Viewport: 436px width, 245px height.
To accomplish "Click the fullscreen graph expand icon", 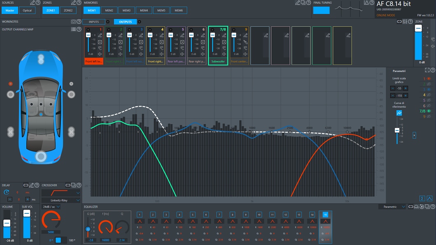I will (427, 70).
